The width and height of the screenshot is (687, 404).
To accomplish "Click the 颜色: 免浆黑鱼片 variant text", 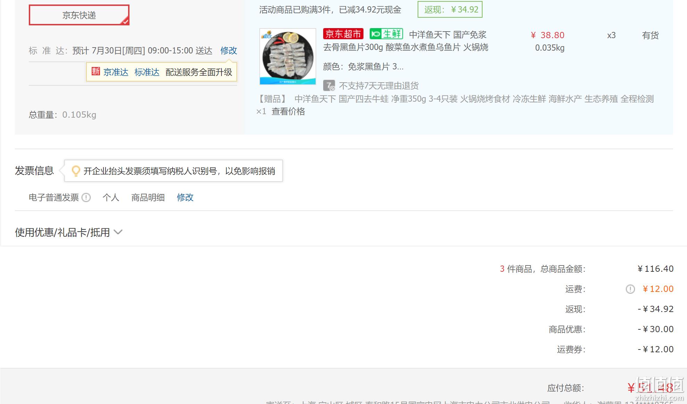I will 363,67.
